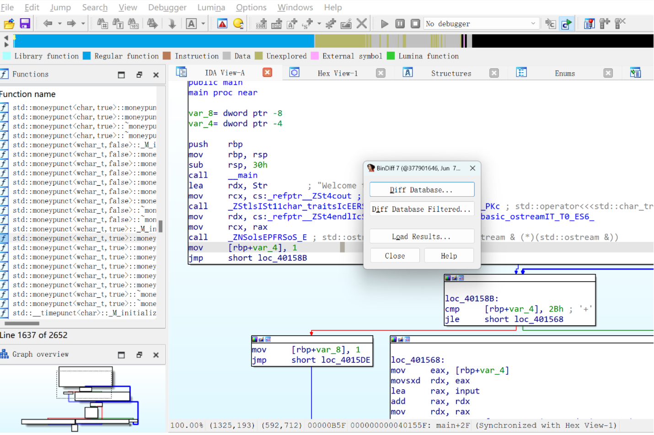This screenshot has width=654, height=435.
Task: Click the add breakpoint plus icon
Action: pyautogui.click(x=605, y=23)
